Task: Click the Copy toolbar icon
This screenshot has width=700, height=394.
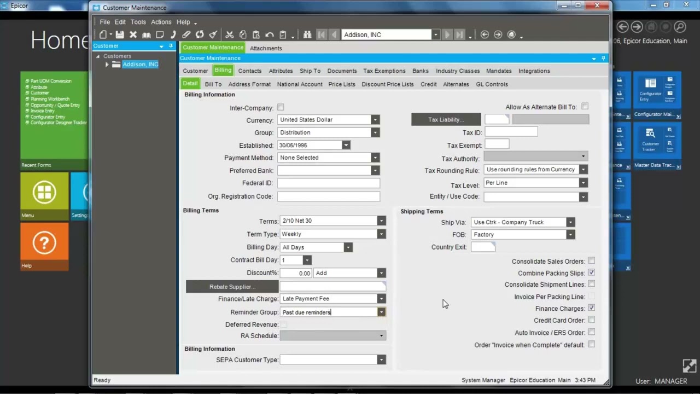Action: coord(243,34)
